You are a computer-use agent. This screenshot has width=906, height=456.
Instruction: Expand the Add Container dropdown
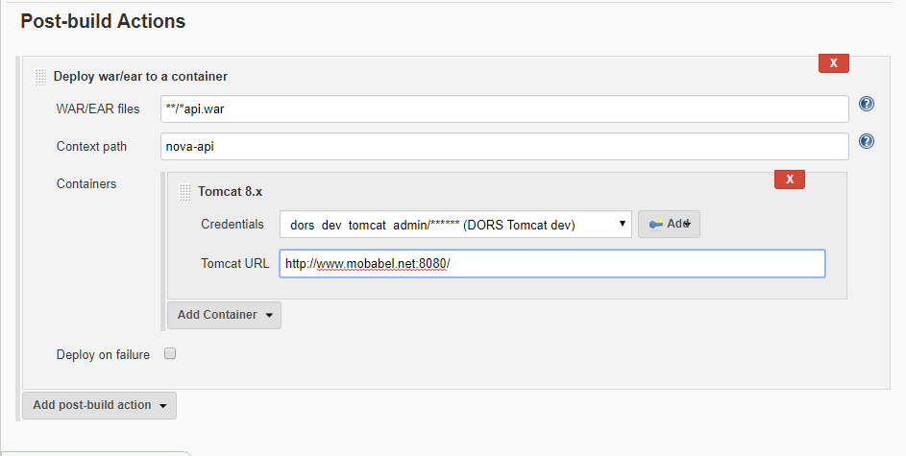(x=224, y=315)
